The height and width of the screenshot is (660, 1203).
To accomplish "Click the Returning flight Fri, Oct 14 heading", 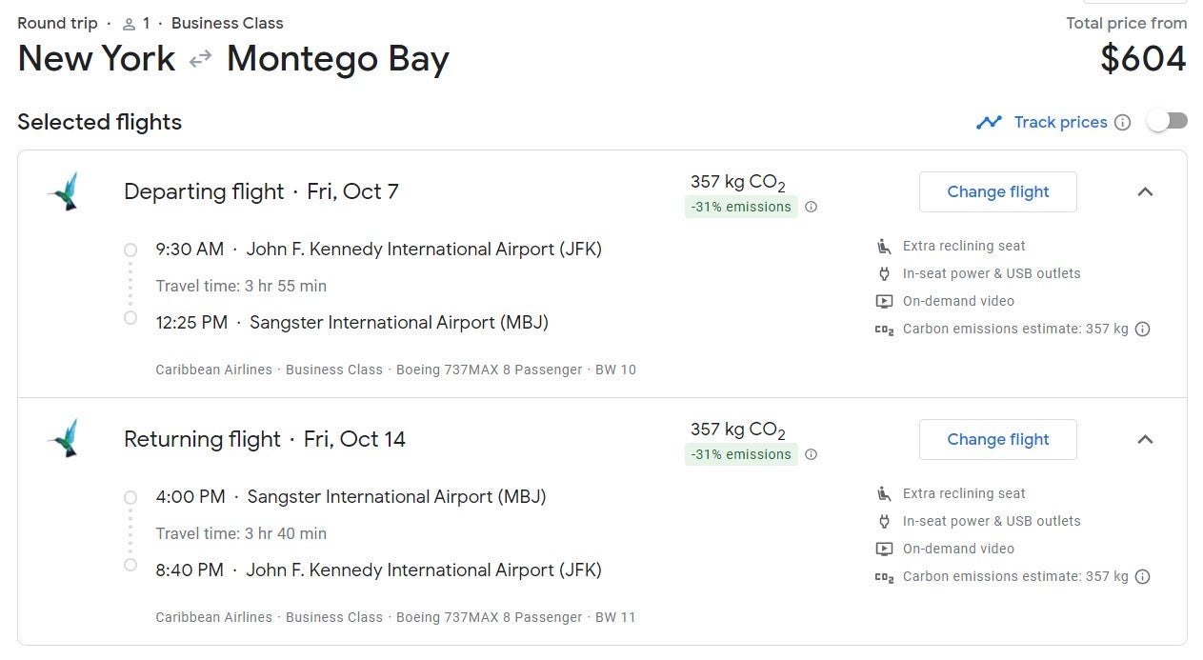I will coord(265,439).
